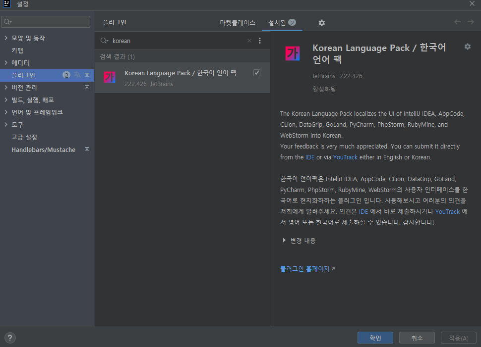Expand the 도구 settings node
Image resolution: width=481 pixels, height=347 pixels.
coord(6,124)
